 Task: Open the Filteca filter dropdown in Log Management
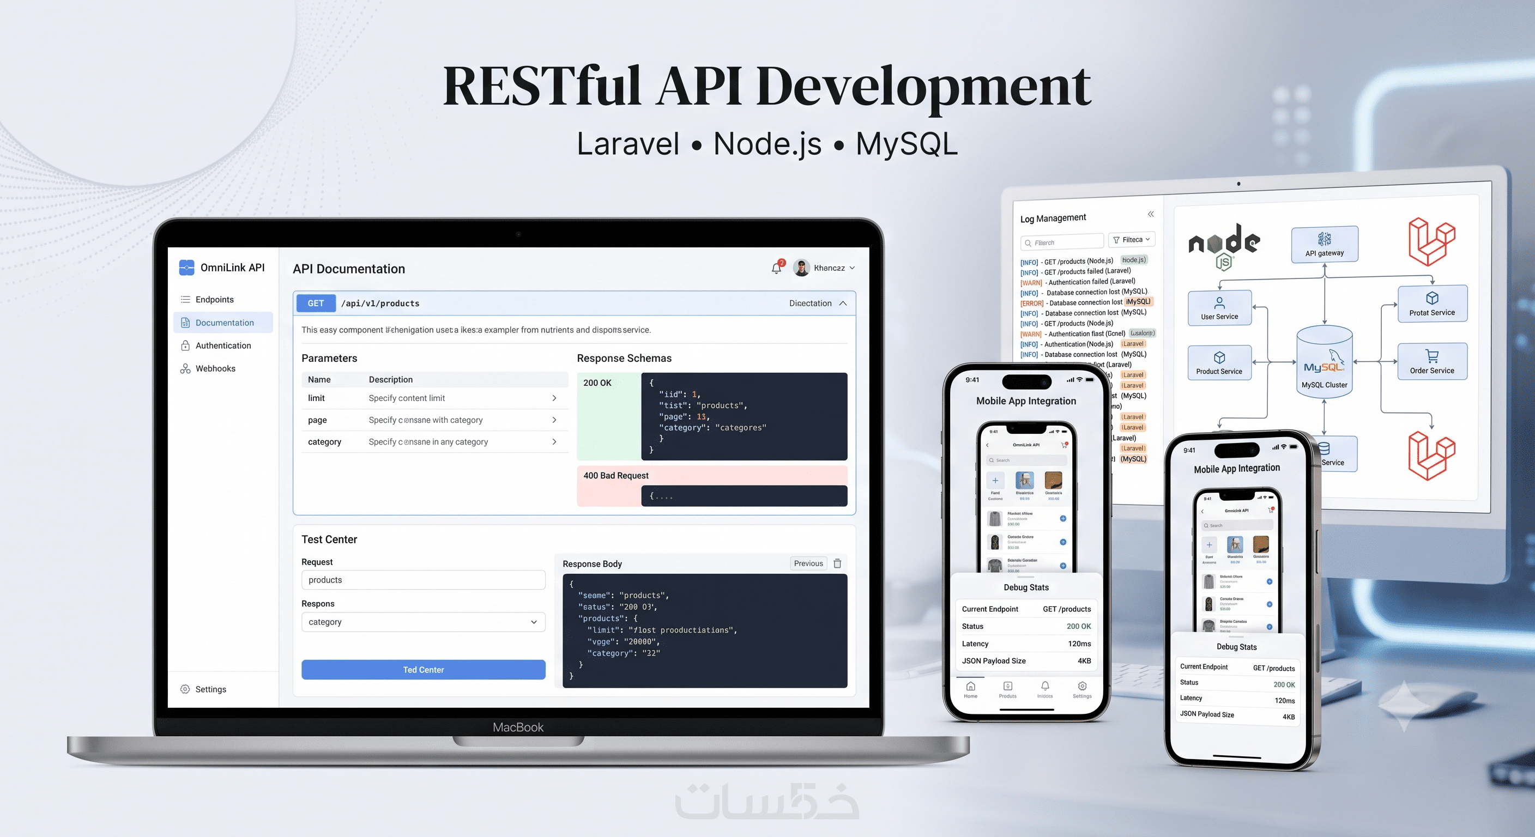pos(1132,239)
